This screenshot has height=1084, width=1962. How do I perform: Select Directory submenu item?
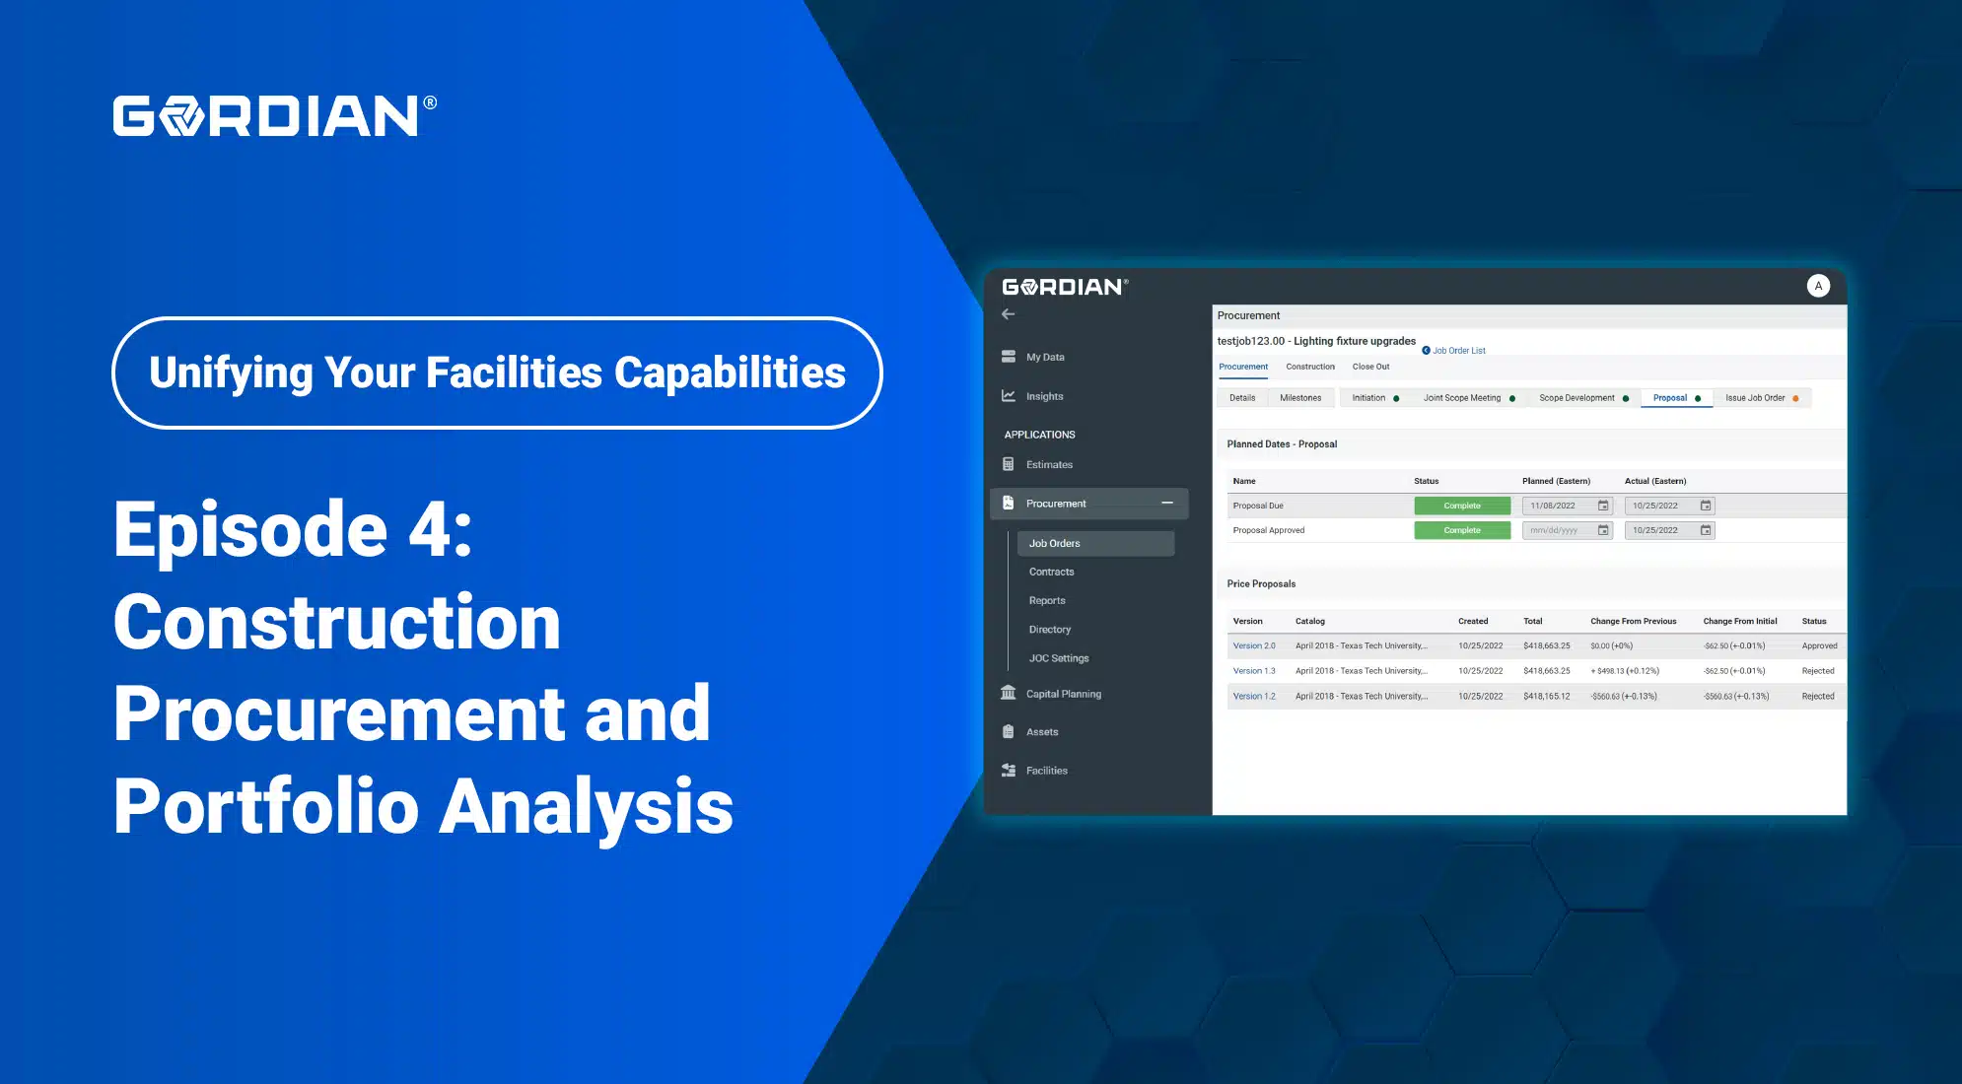pyautogui.click(x=1049, y=629)
